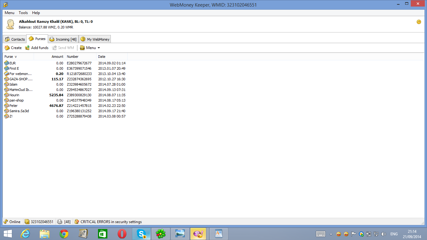
Task: Select purse number R121872680233
Action: coord(79,74)
